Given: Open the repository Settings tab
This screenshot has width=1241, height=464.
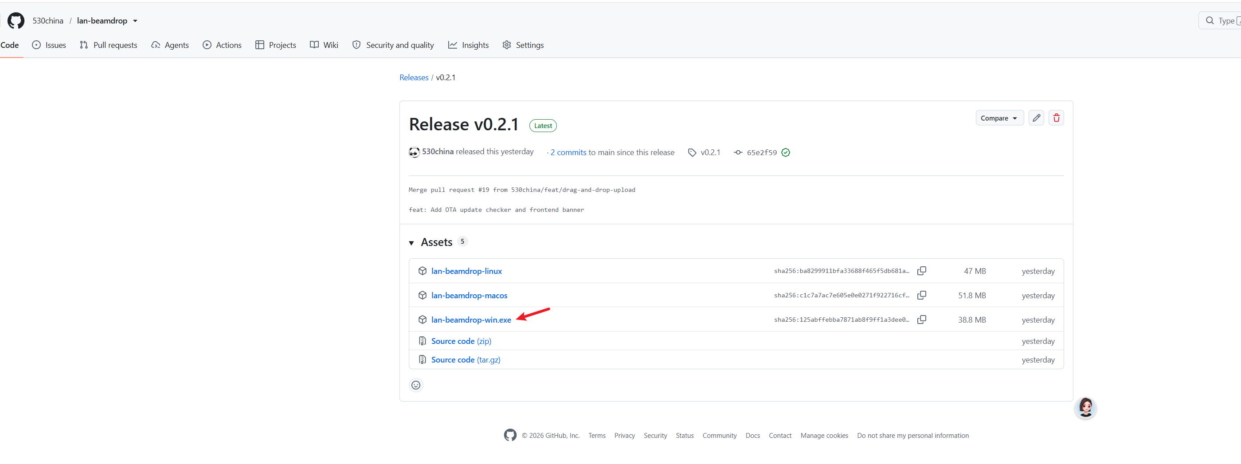Looking at the screenshot, I should tap(523, 45).
